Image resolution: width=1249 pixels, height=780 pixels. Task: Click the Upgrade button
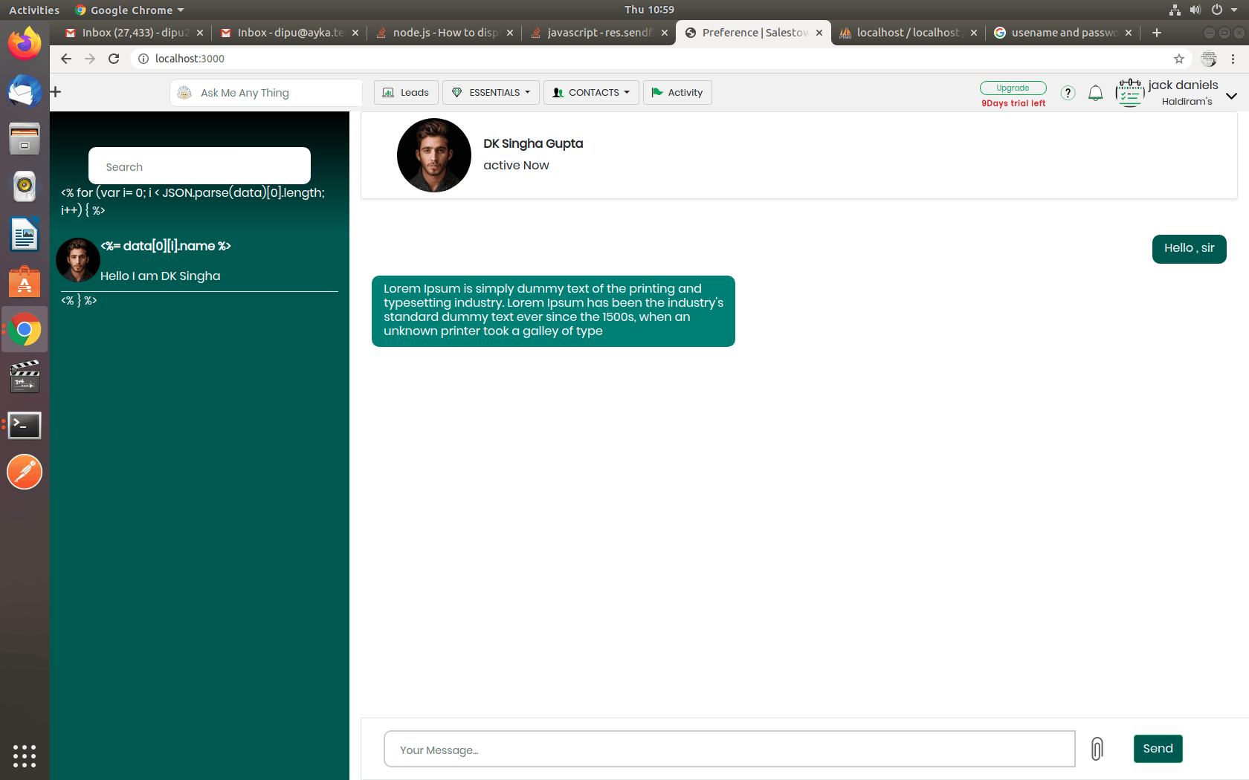click(x=1013, y=88)
